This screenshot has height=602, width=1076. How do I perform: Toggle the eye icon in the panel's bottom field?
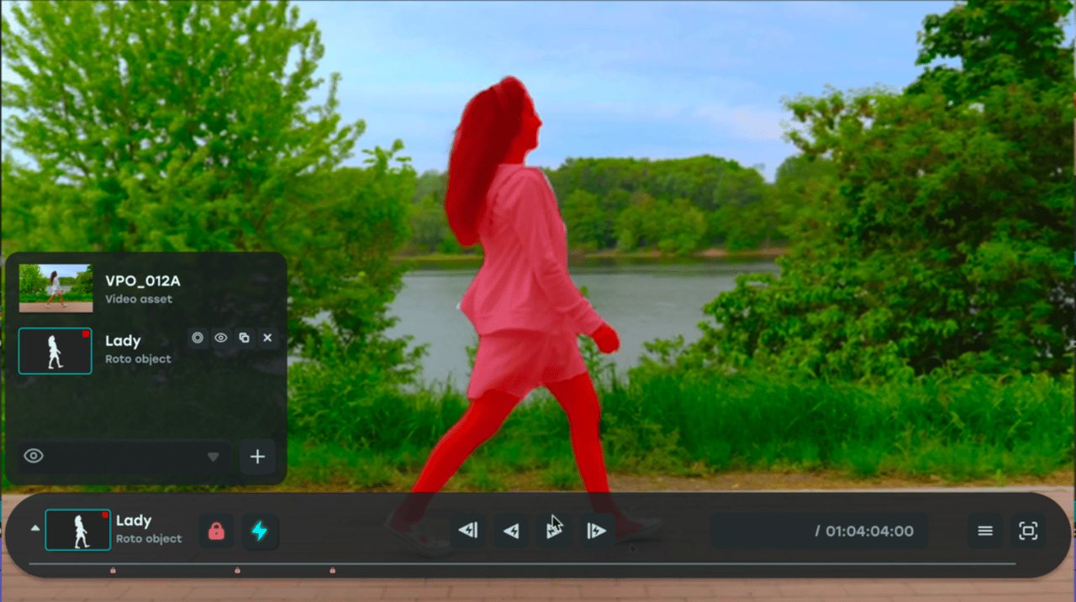tap(34, 456)
